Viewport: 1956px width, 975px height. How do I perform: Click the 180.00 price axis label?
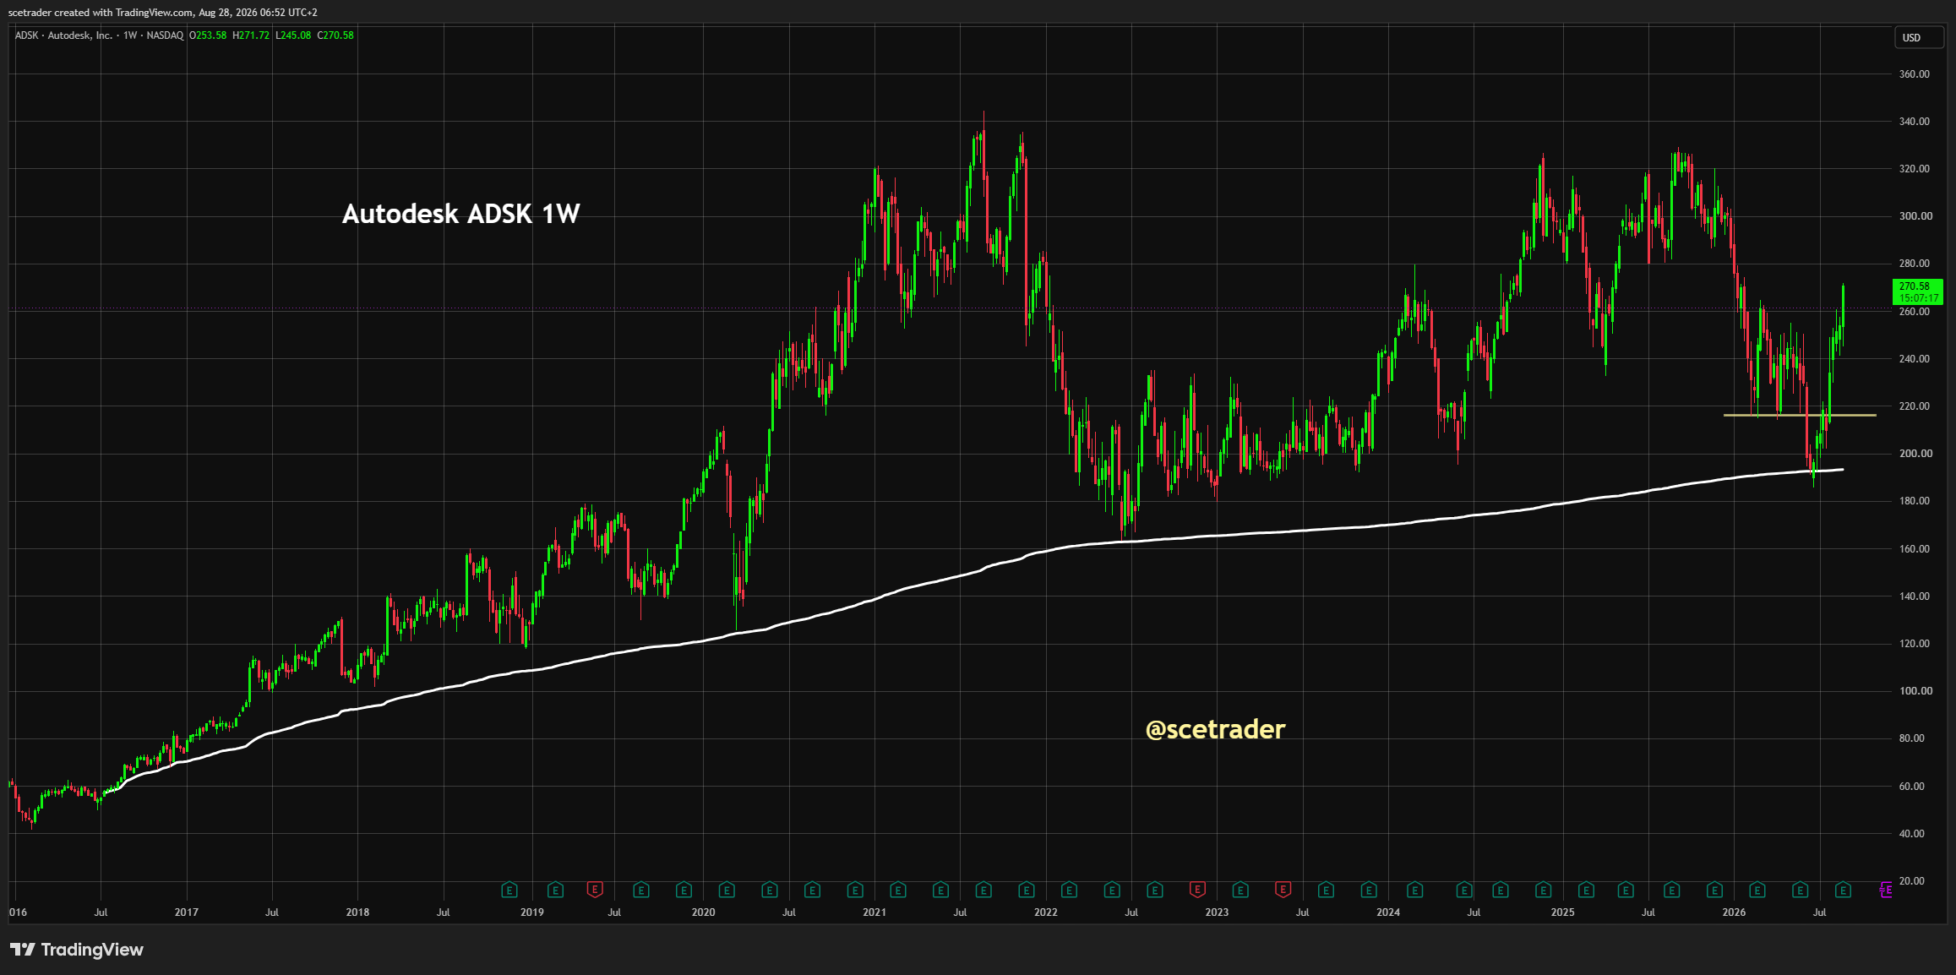1915,501
